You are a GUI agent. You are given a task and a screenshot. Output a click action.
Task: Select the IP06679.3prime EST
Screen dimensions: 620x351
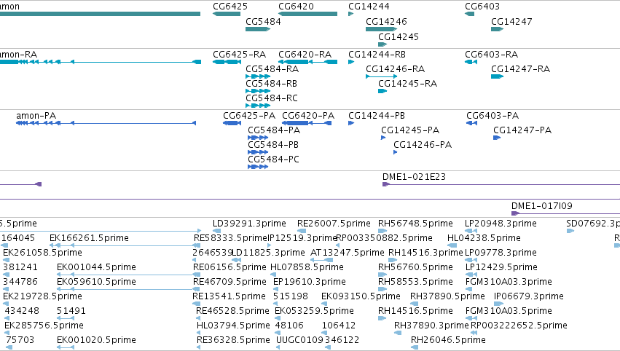pos(498,304)
